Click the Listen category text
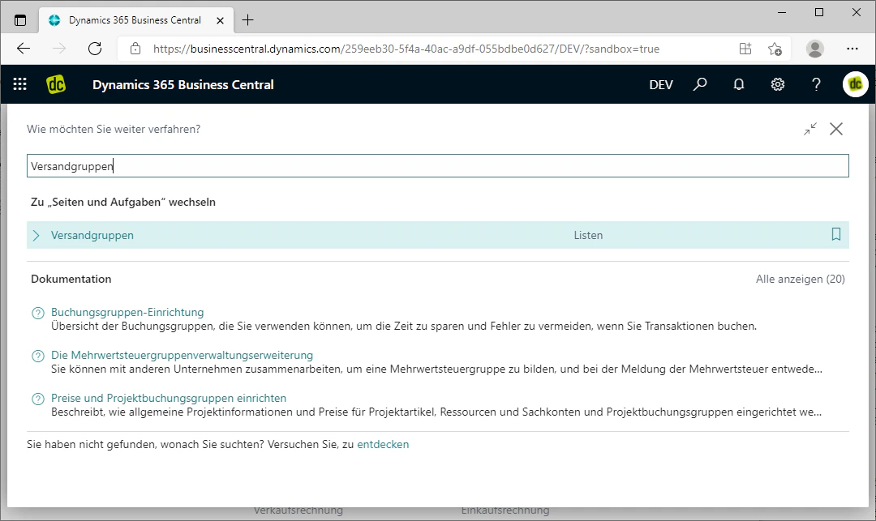Screen dimensions: 876x521 click(x=588, y=236)
